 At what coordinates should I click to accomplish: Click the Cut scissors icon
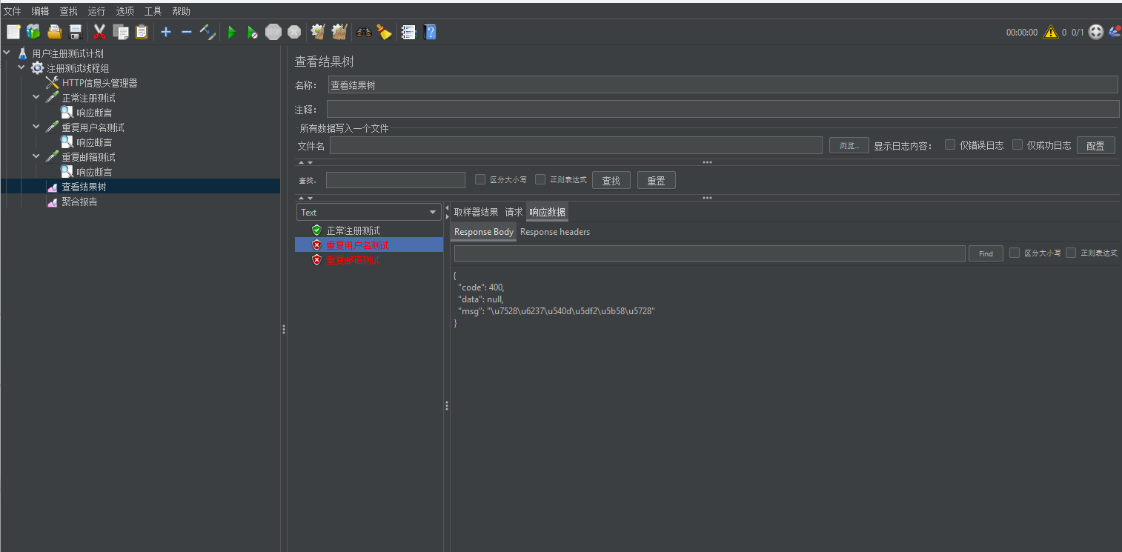coord(99,32)
